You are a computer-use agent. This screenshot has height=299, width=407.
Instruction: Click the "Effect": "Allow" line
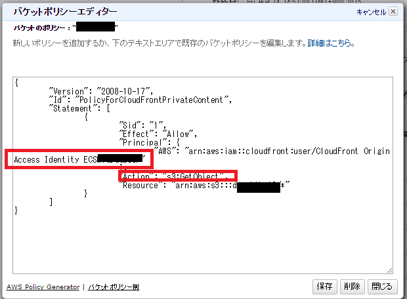[158, 134]
